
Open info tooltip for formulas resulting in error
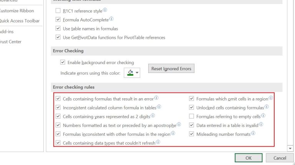(156, 98)
